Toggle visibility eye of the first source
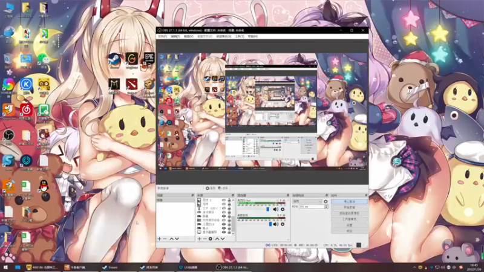This screenshot has width=484, height=272. [x=224, y=200]
